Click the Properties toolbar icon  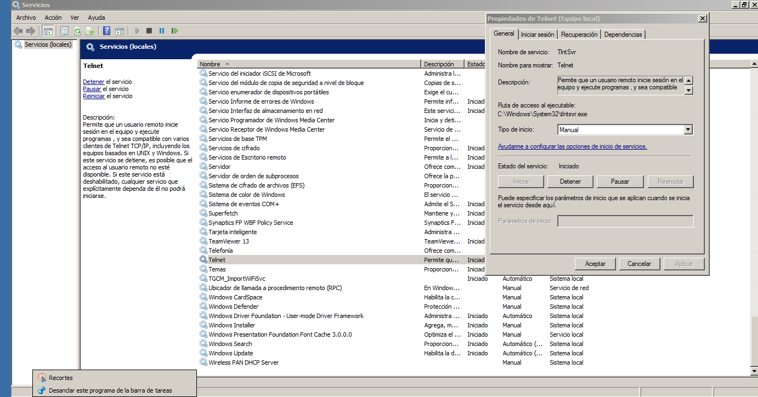point(65,31)
